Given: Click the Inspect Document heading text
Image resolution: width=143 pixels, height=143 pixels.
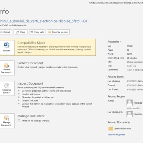Looking at the screenshot, I should (30, 84).
